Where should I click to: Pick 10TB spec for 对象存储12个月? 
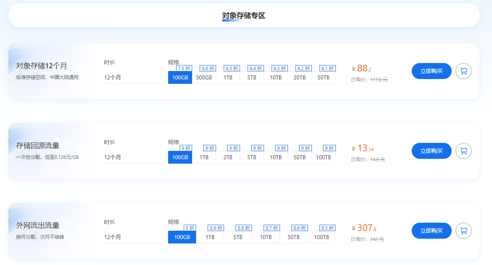click(x=276, y=77)
